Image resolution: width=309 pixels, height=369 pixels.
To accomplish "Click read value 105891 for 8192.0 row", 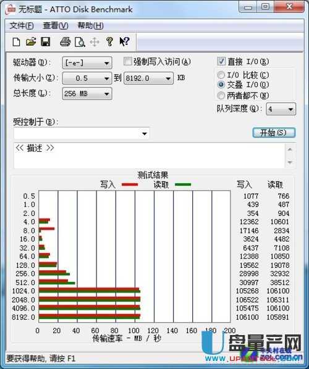I will (x=277, y=317).
